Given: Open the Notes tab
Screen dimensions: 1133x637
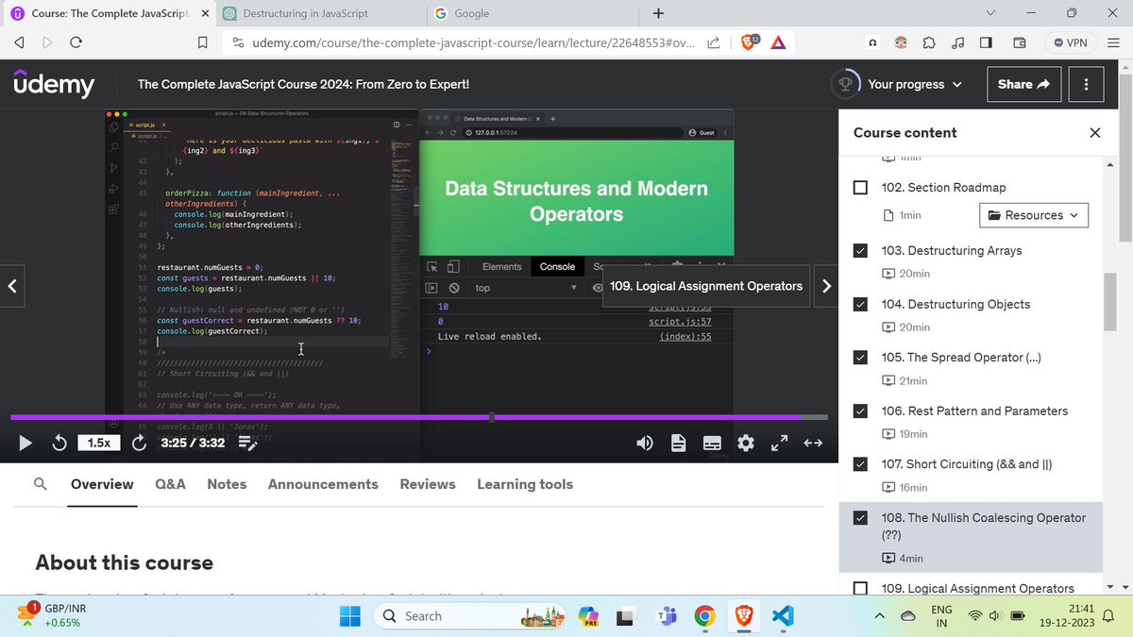Looking at the screenshot, I should coord(227,484).
